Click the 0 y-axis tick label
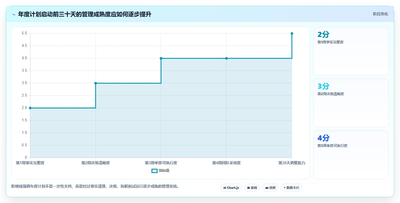Viewport: 400px width, 203px height. click(x=26, y=158)
